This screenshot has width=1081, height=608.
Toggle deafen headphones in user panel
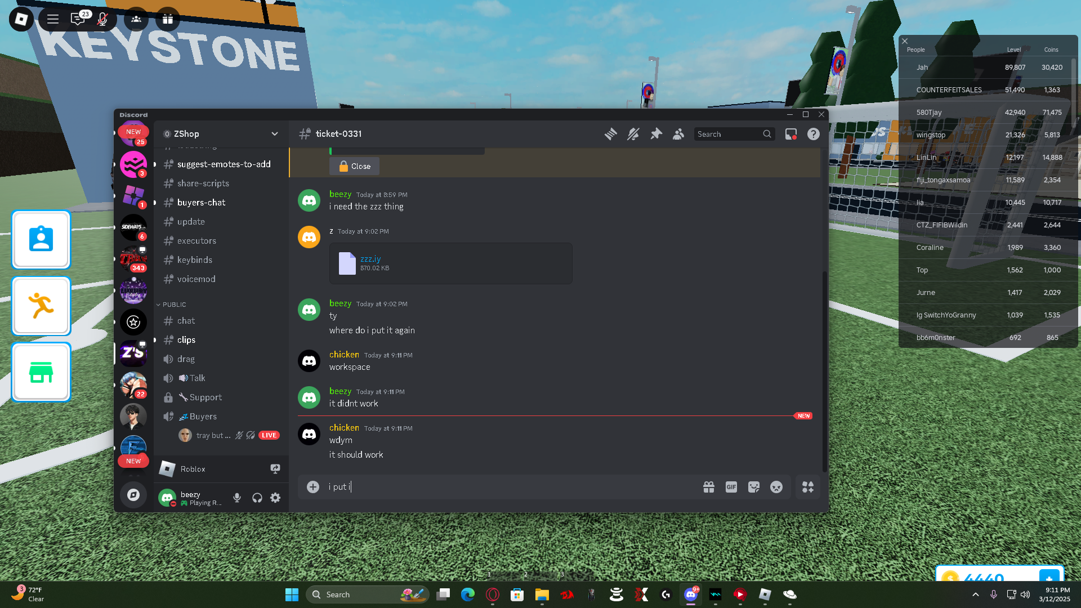257,498
